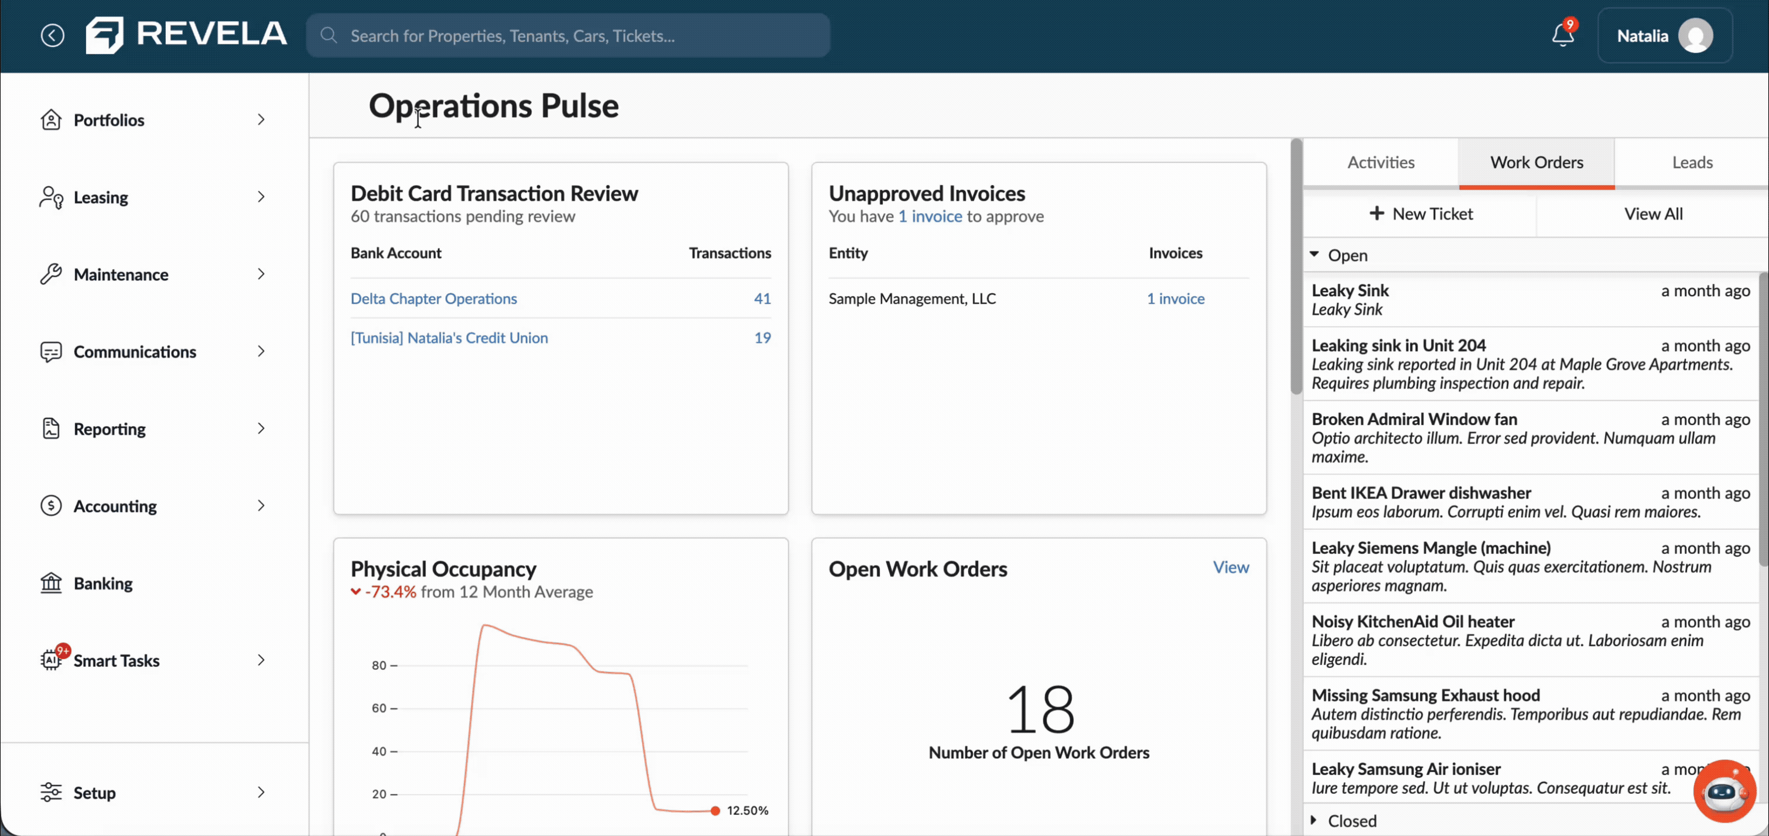Screen dimensions: 1769x836
Task: Expand the Portfolios menu chevron
Action: click(261, 119)
